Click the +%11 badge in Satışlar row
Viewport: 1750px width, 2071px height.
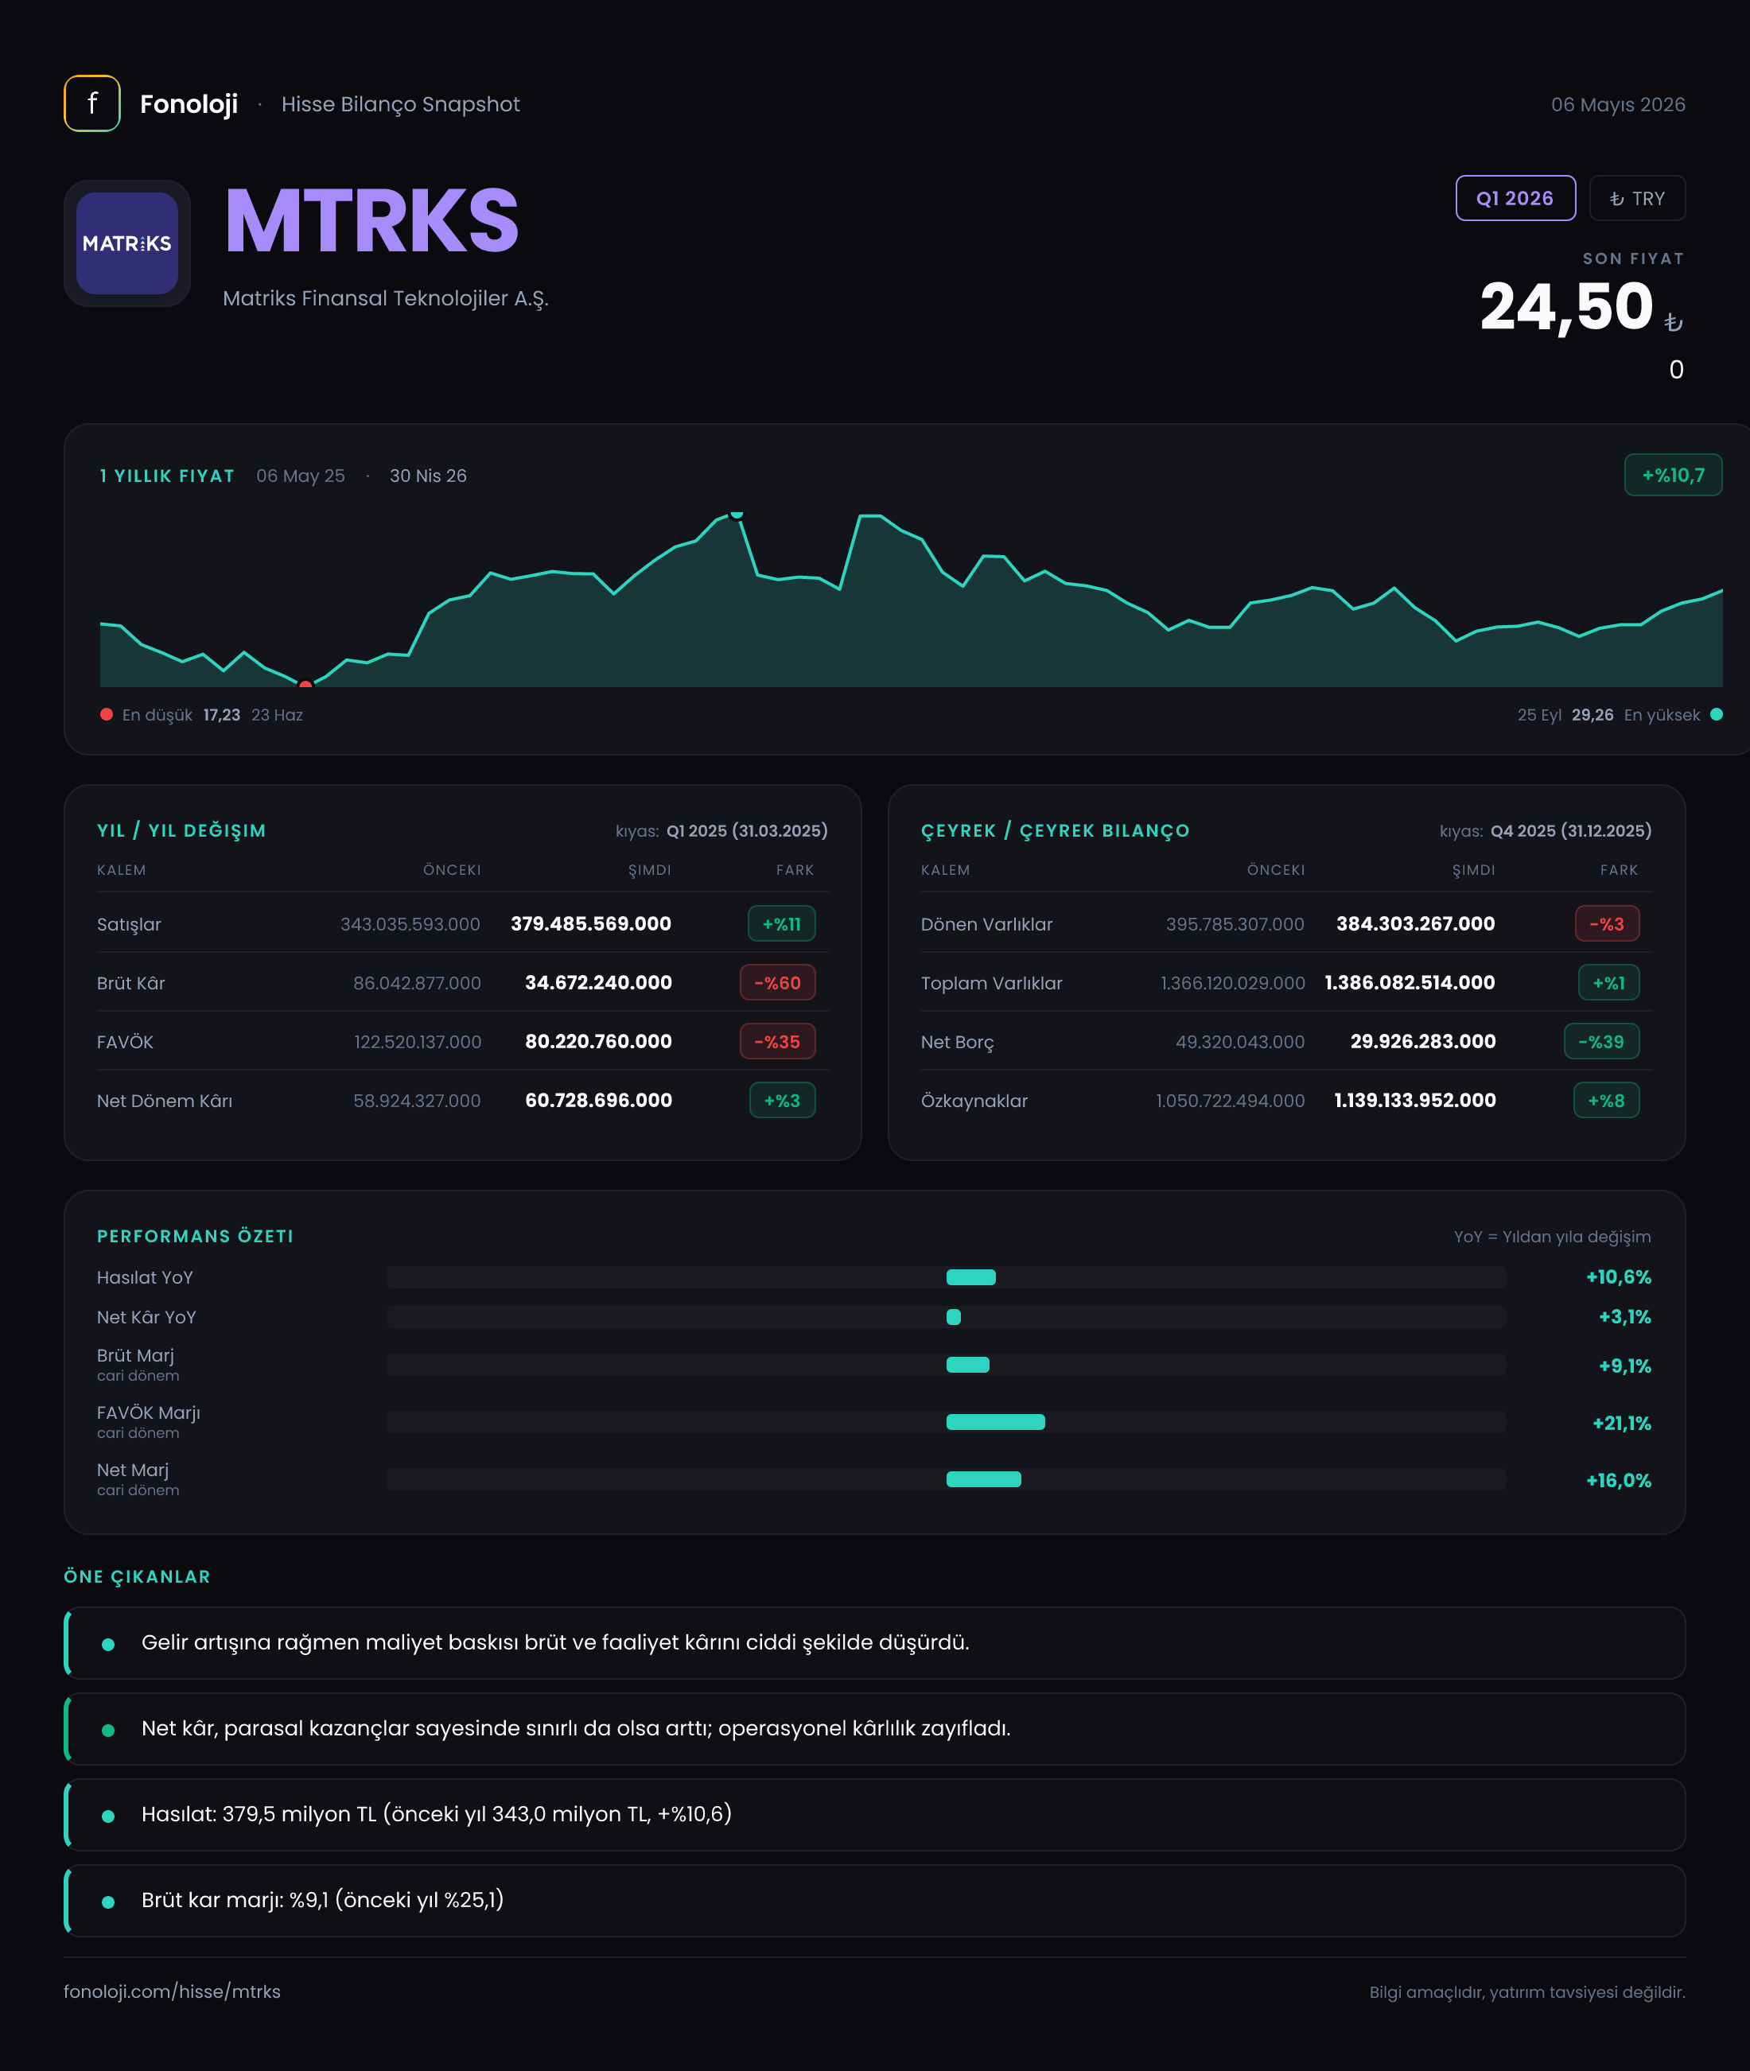(x=782, y=923)
